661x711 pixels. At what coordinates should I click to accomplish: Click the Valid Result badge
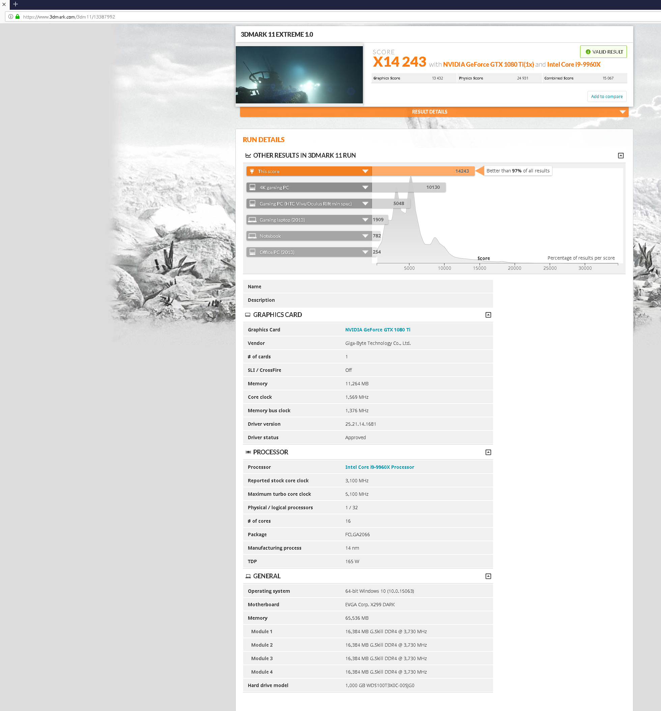[603, 52]
